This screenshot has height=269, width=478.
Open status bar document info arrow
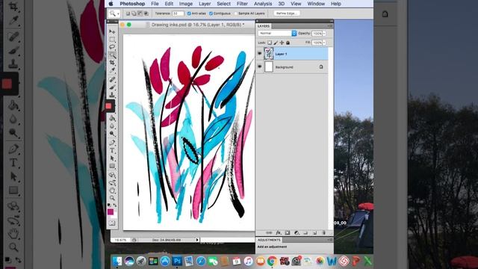pyautogui.click(x=197, y=240)
